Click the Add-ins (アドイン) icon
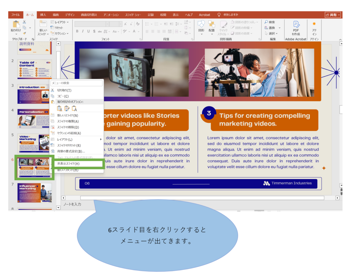355x274 pixels. pyautogui.click(x=314, y=24)
